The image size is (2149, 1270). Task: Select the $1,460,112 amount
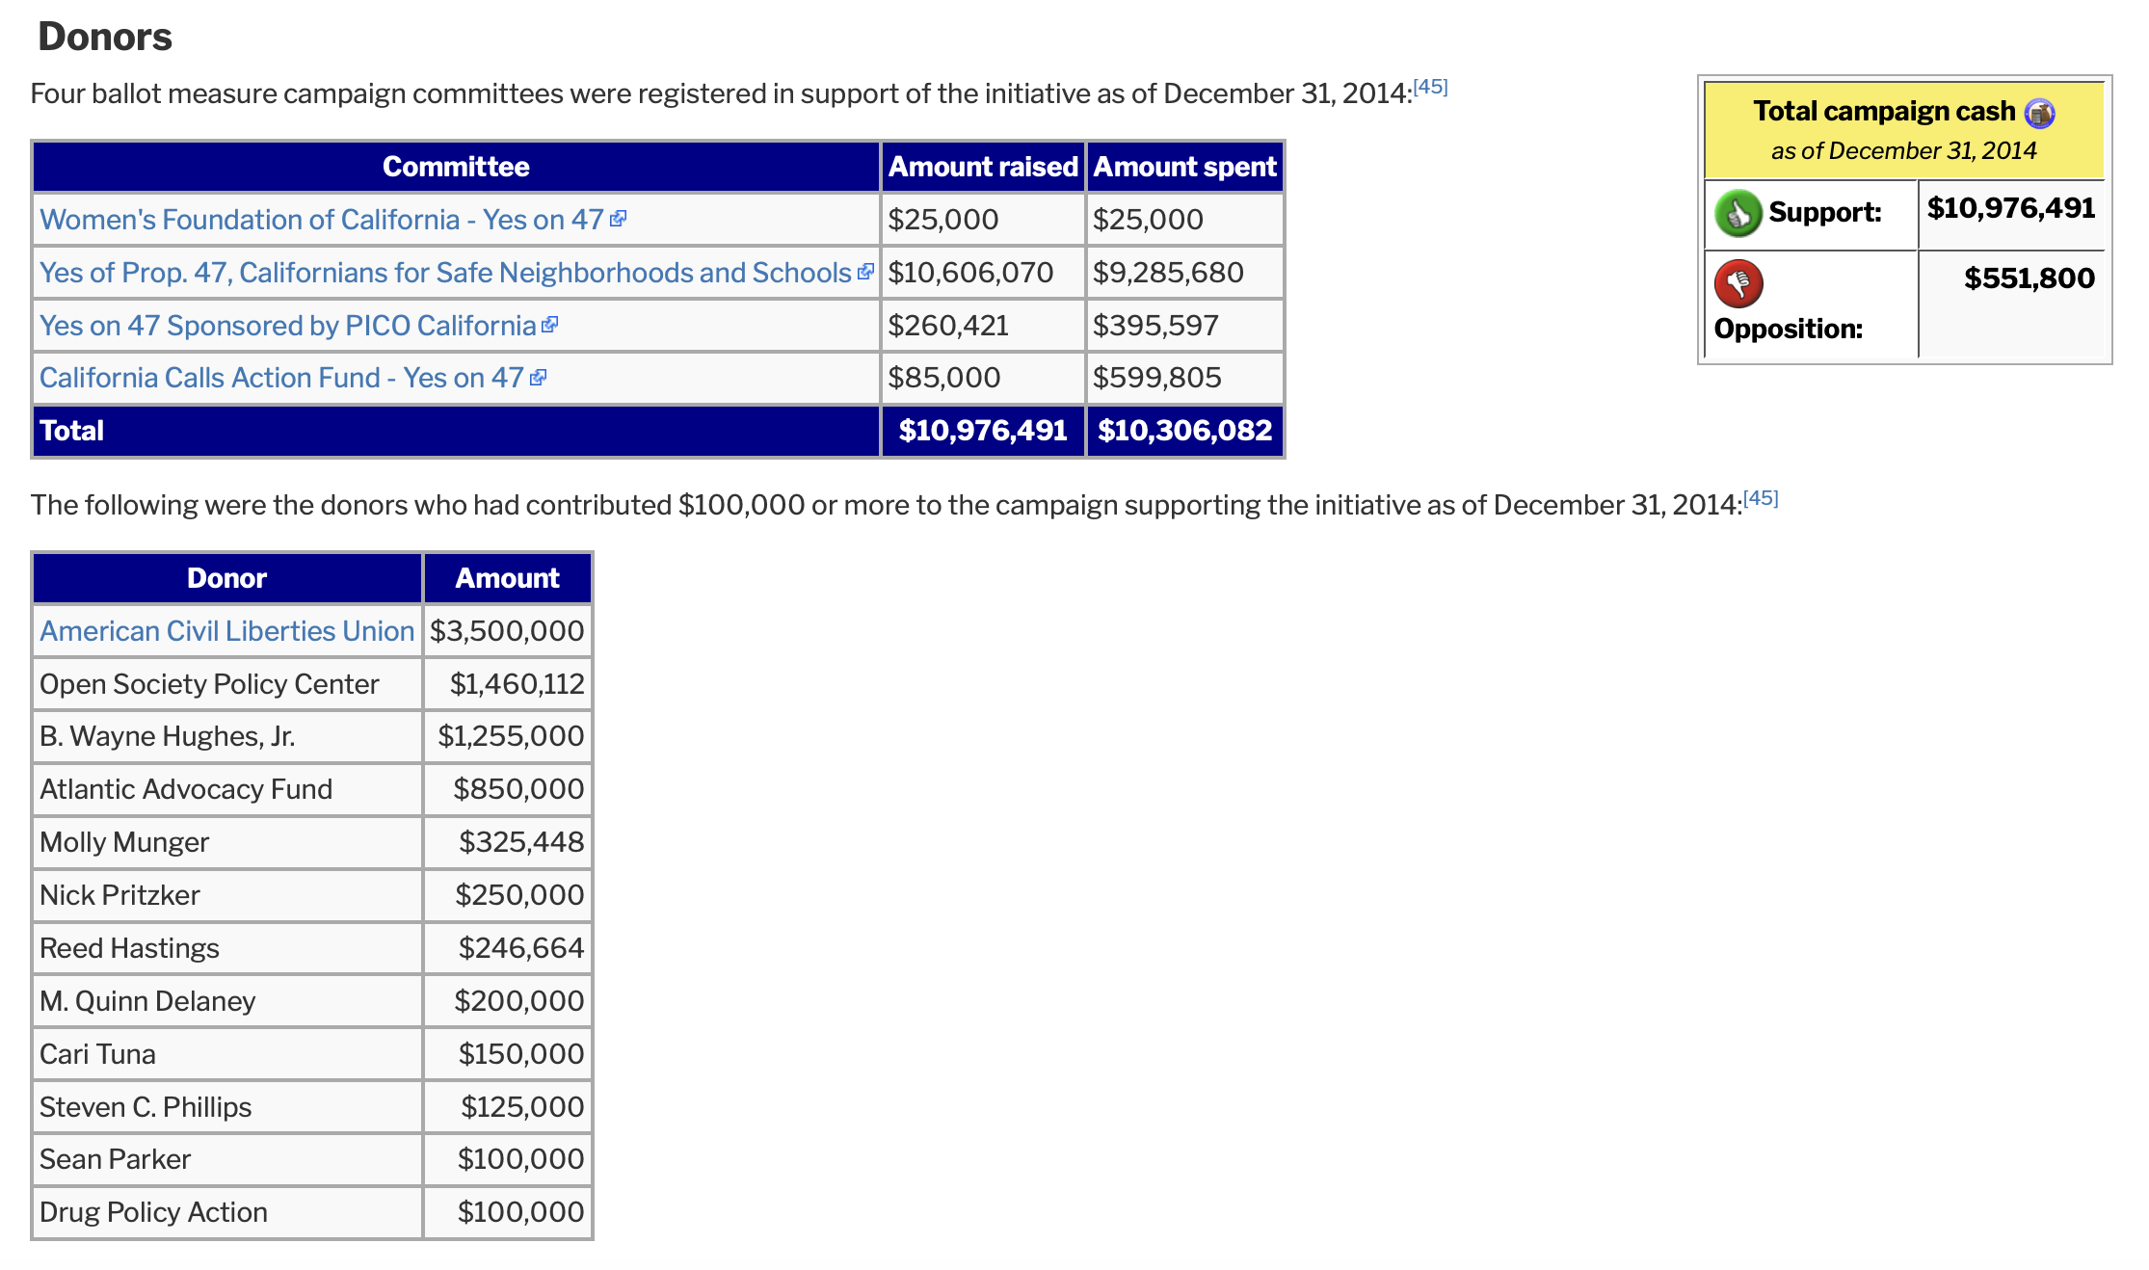tap(517, 684)
